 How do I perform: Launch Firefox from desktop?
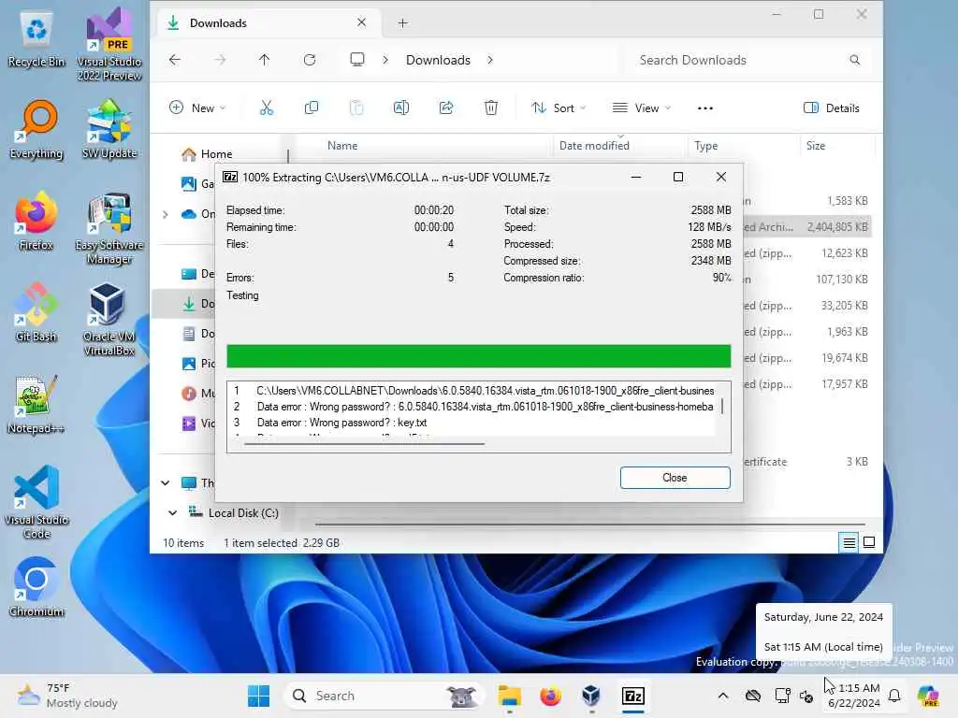tap(36, 222)
